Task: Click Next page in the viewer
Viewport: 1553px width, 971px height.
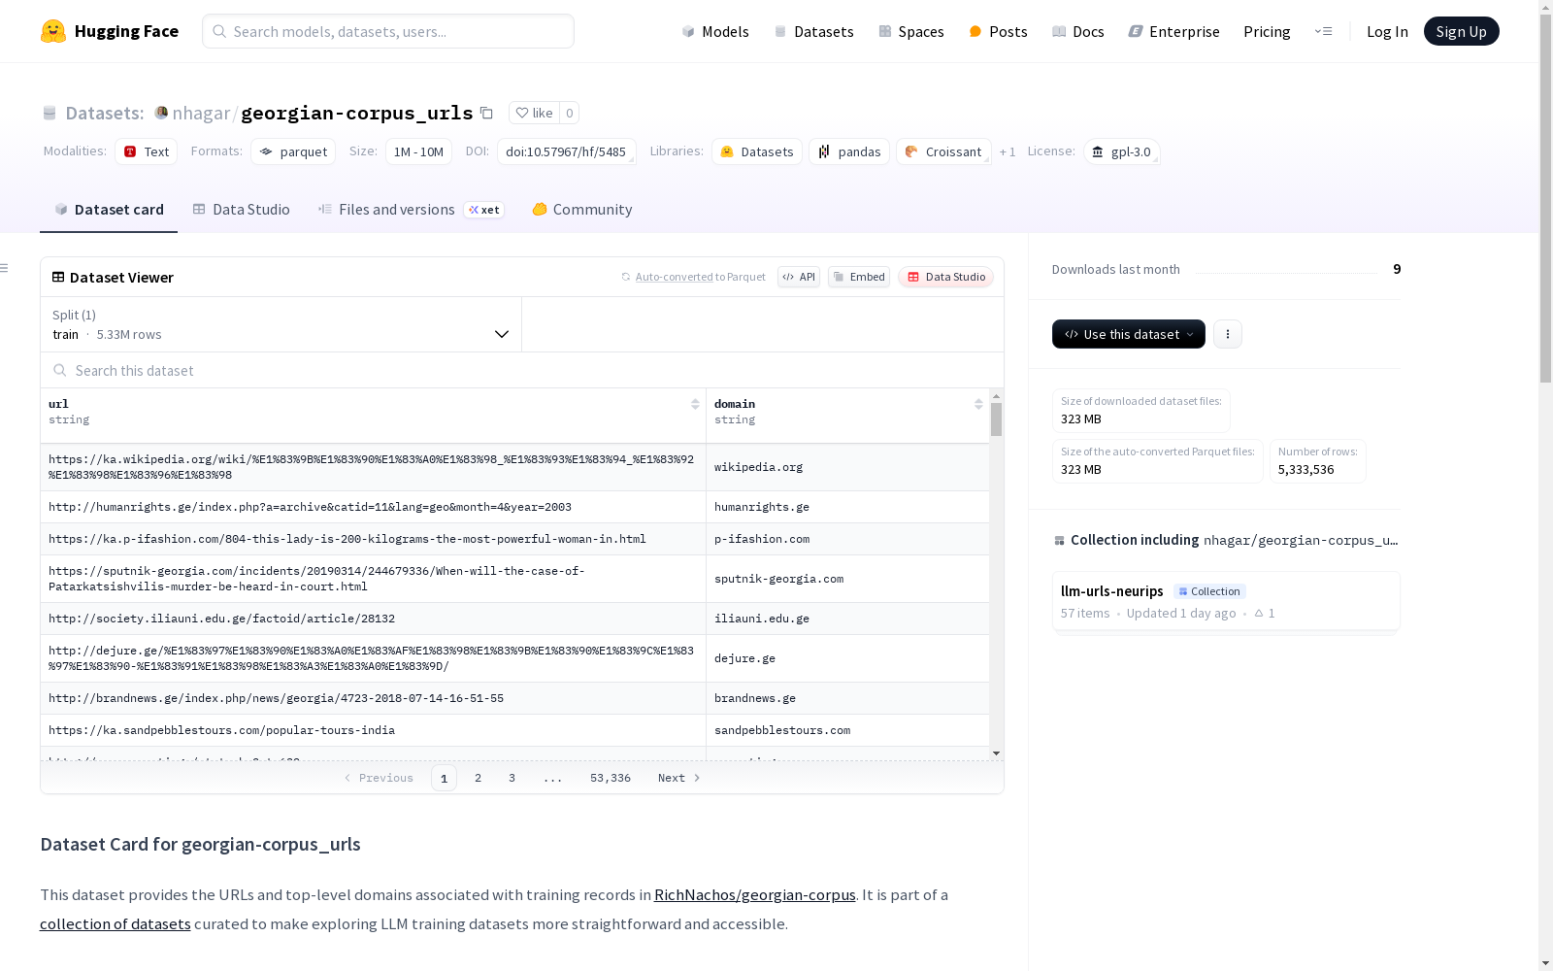Action: (678, 778)
